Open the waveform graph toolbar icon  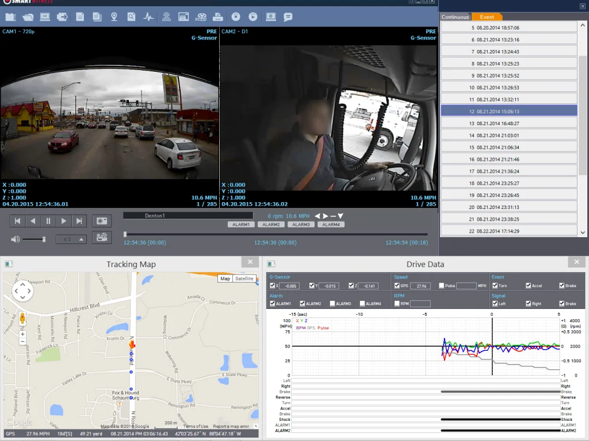(x=148, y=17)
